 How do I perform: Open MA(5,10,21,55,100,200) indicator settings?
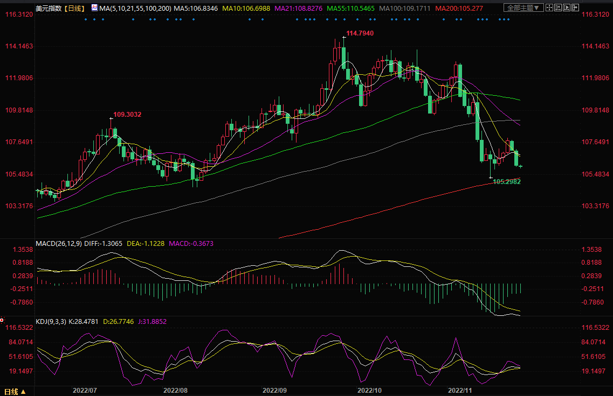pyautogui.click(x=135, y=8)
